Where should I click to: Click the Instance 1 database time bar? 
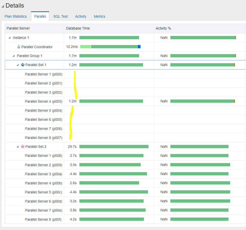coord(109,38)
